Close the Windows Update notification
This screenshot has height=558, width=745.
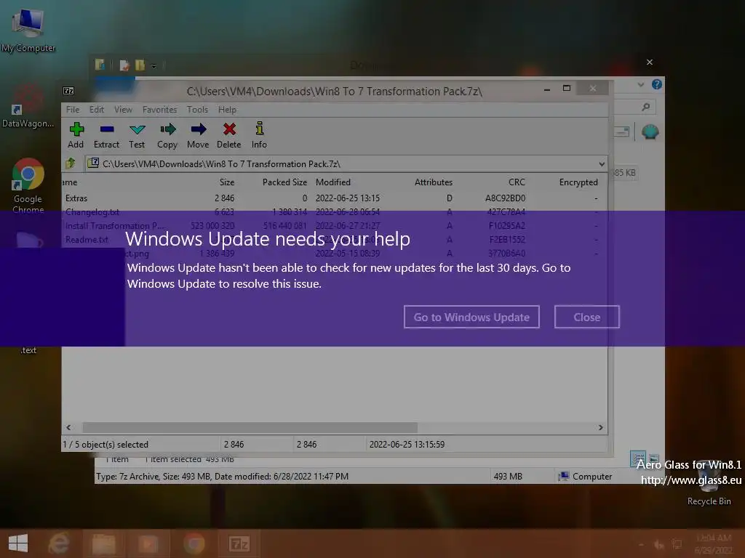click(587, 317)
